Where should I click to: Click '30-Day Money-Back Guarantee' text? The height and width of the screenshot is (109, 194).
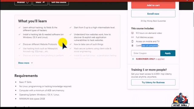153,21
